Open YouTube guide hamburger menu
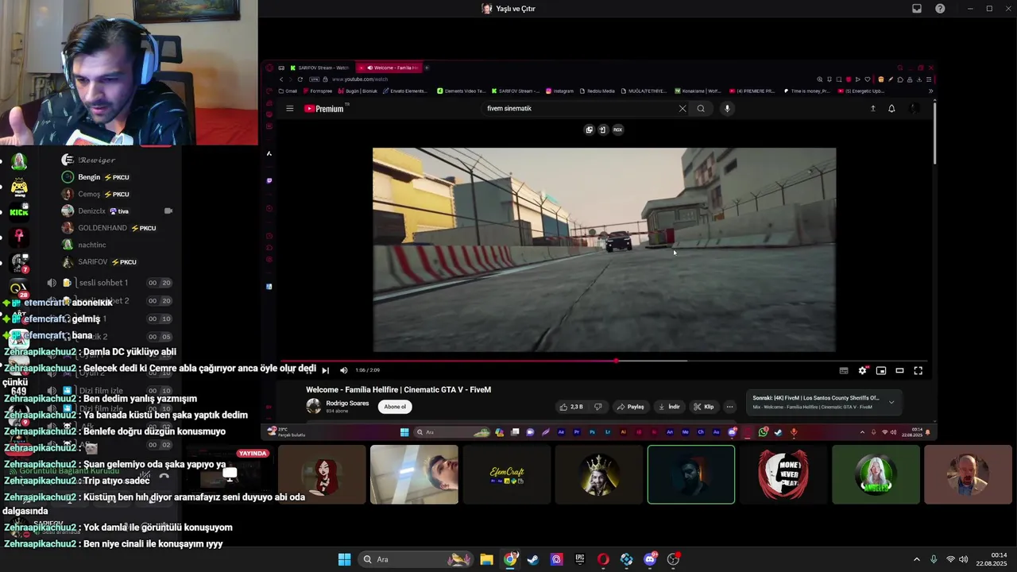 290,109
